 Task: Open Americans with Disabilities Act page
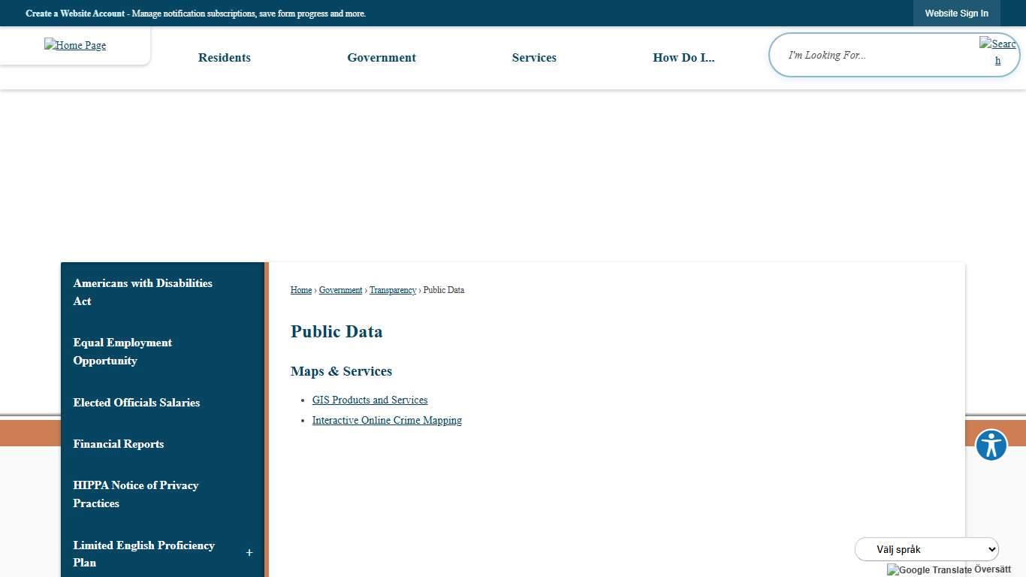(142, 292)
